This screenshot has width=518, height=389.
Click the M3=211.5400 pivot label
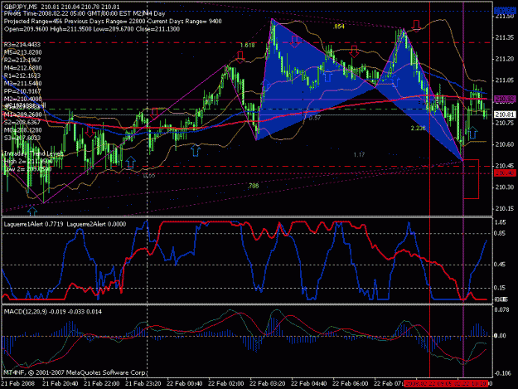click(x=23, y=83)
